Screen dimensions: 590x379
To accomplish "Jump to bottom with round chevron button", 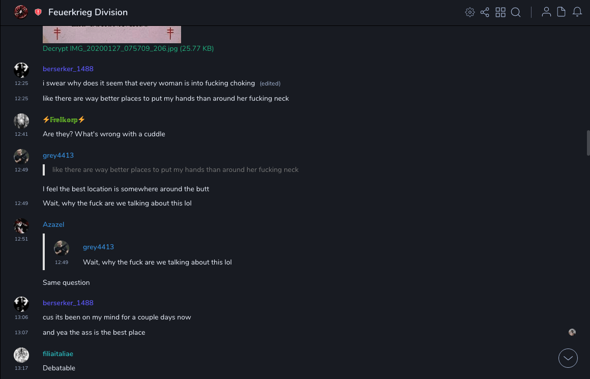I will click(x=568, y=358).
